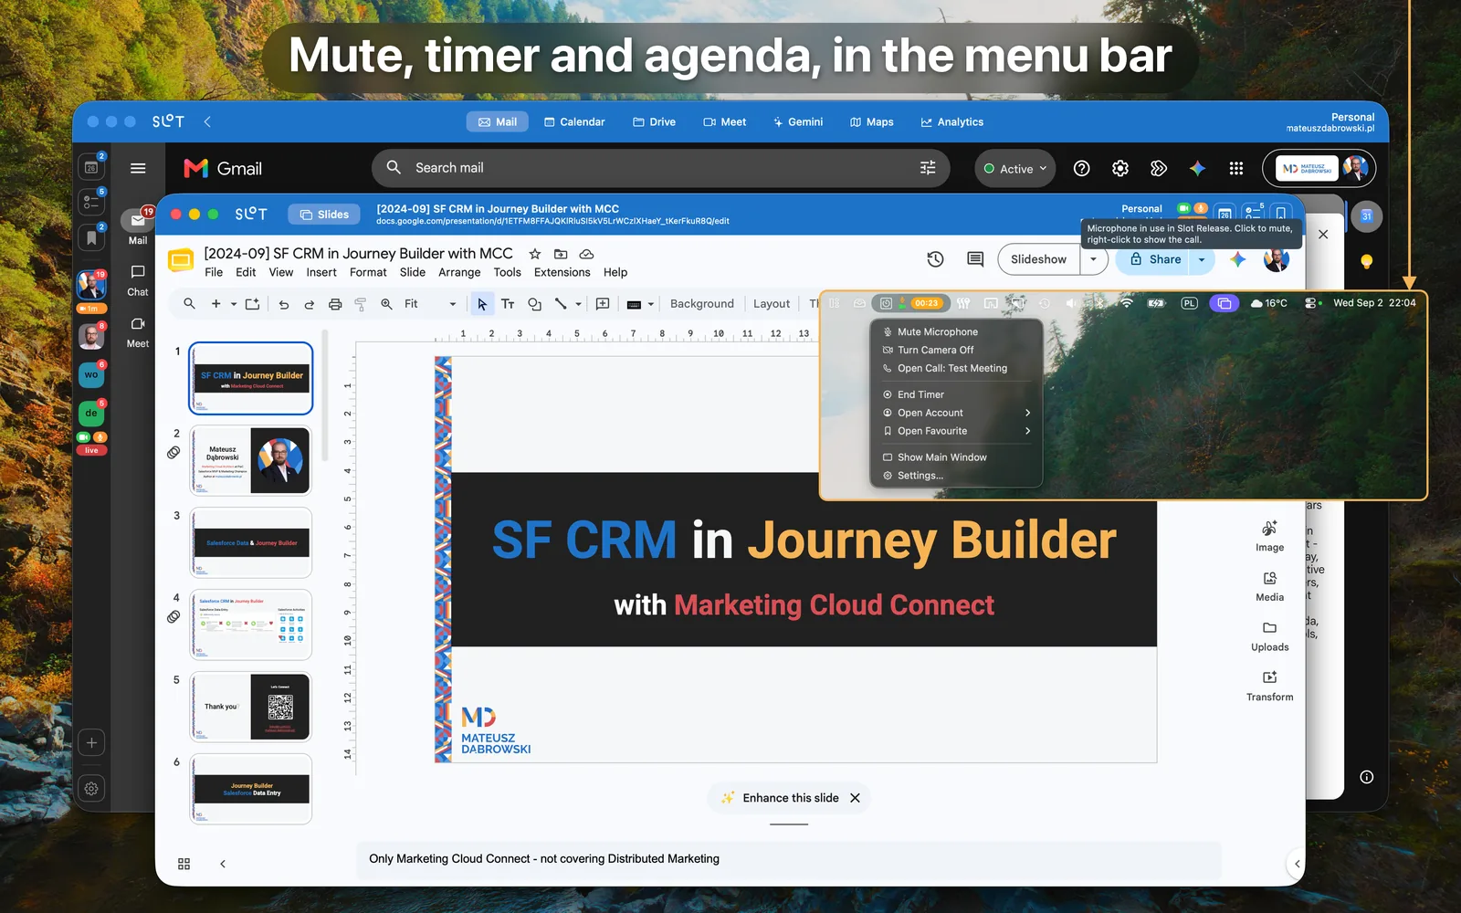Open new slide layout dropdown arrow

coord(234,304)
